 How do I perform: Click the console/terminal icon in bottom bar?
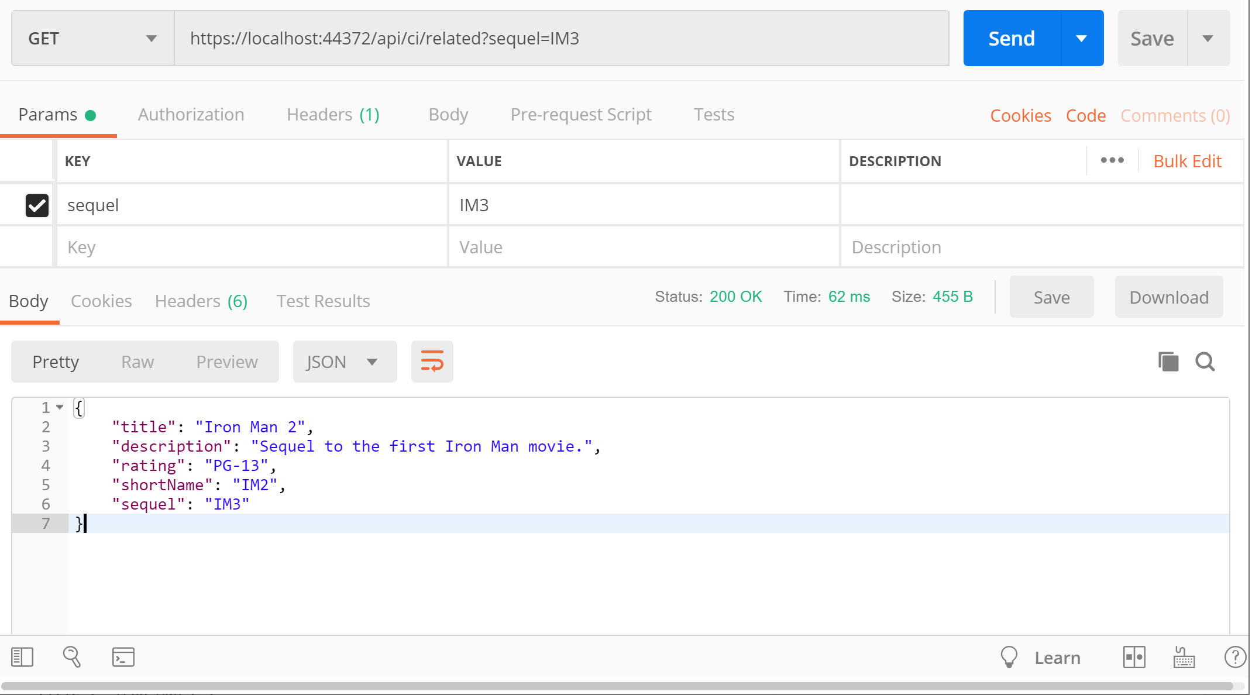pyautogui.click(x=123, y=656)
